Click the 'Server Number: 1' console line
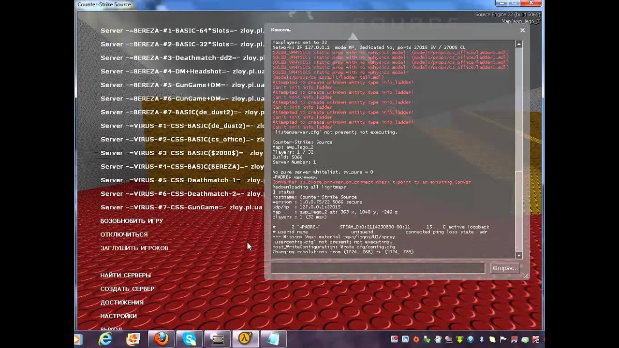 294,162
